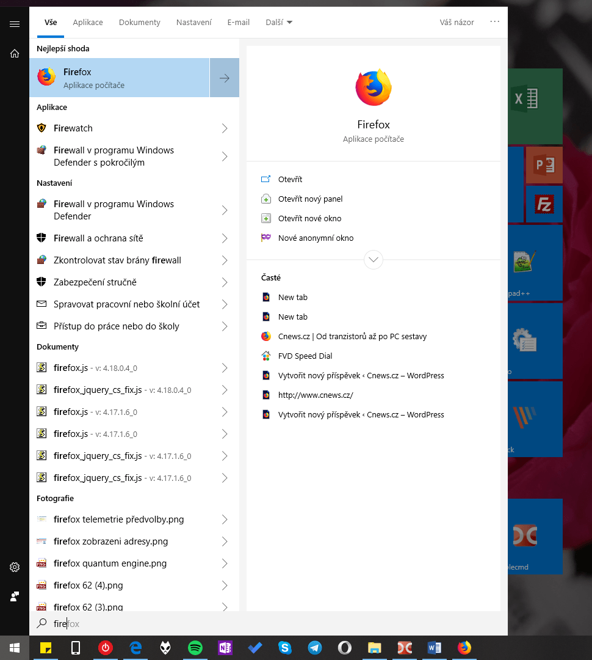
Task: Open Word from the taskbar
Action: coord(434,648)
